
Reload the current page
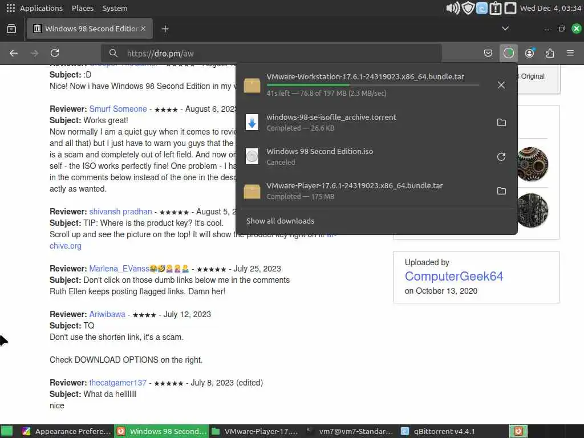tap(55, 53)
